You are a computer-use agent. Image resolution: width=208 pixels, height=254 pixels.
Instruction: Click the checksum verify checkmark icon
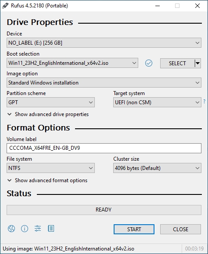pos(149,63)
